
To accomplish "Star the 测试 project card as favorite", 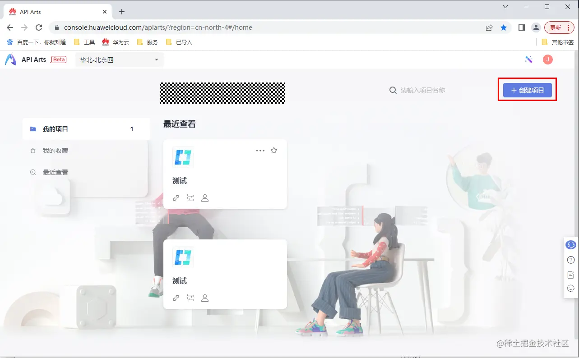I will (x=274, y=151).
